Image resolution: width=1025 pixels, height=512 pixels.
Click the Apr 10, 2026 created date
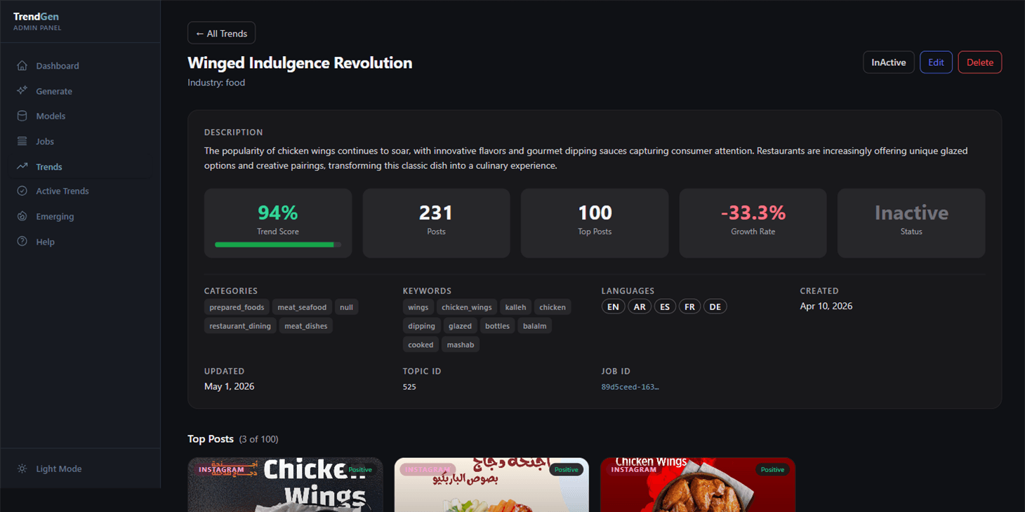pyautogui.click(x=826, y=306)
